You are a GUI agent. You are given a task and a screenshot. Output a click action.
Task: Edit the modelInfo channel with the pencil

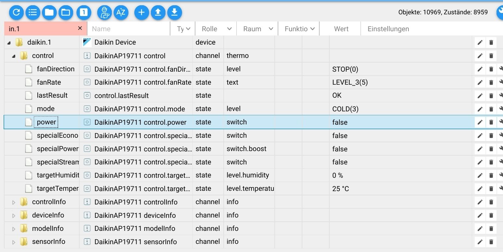click(x=480, y=229)
